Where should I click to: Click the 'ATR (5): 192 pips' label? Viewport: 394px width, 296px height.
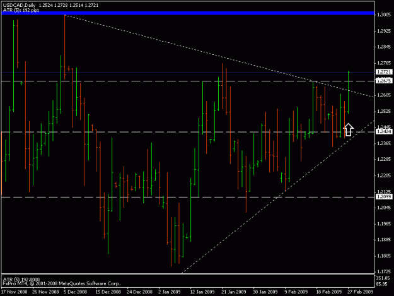coord(21,10)
